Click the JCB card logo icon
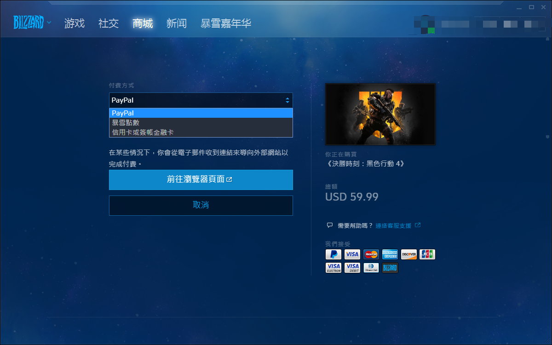Image resolution: width=552 pixels, height=345 pixels. coord(427,254)
